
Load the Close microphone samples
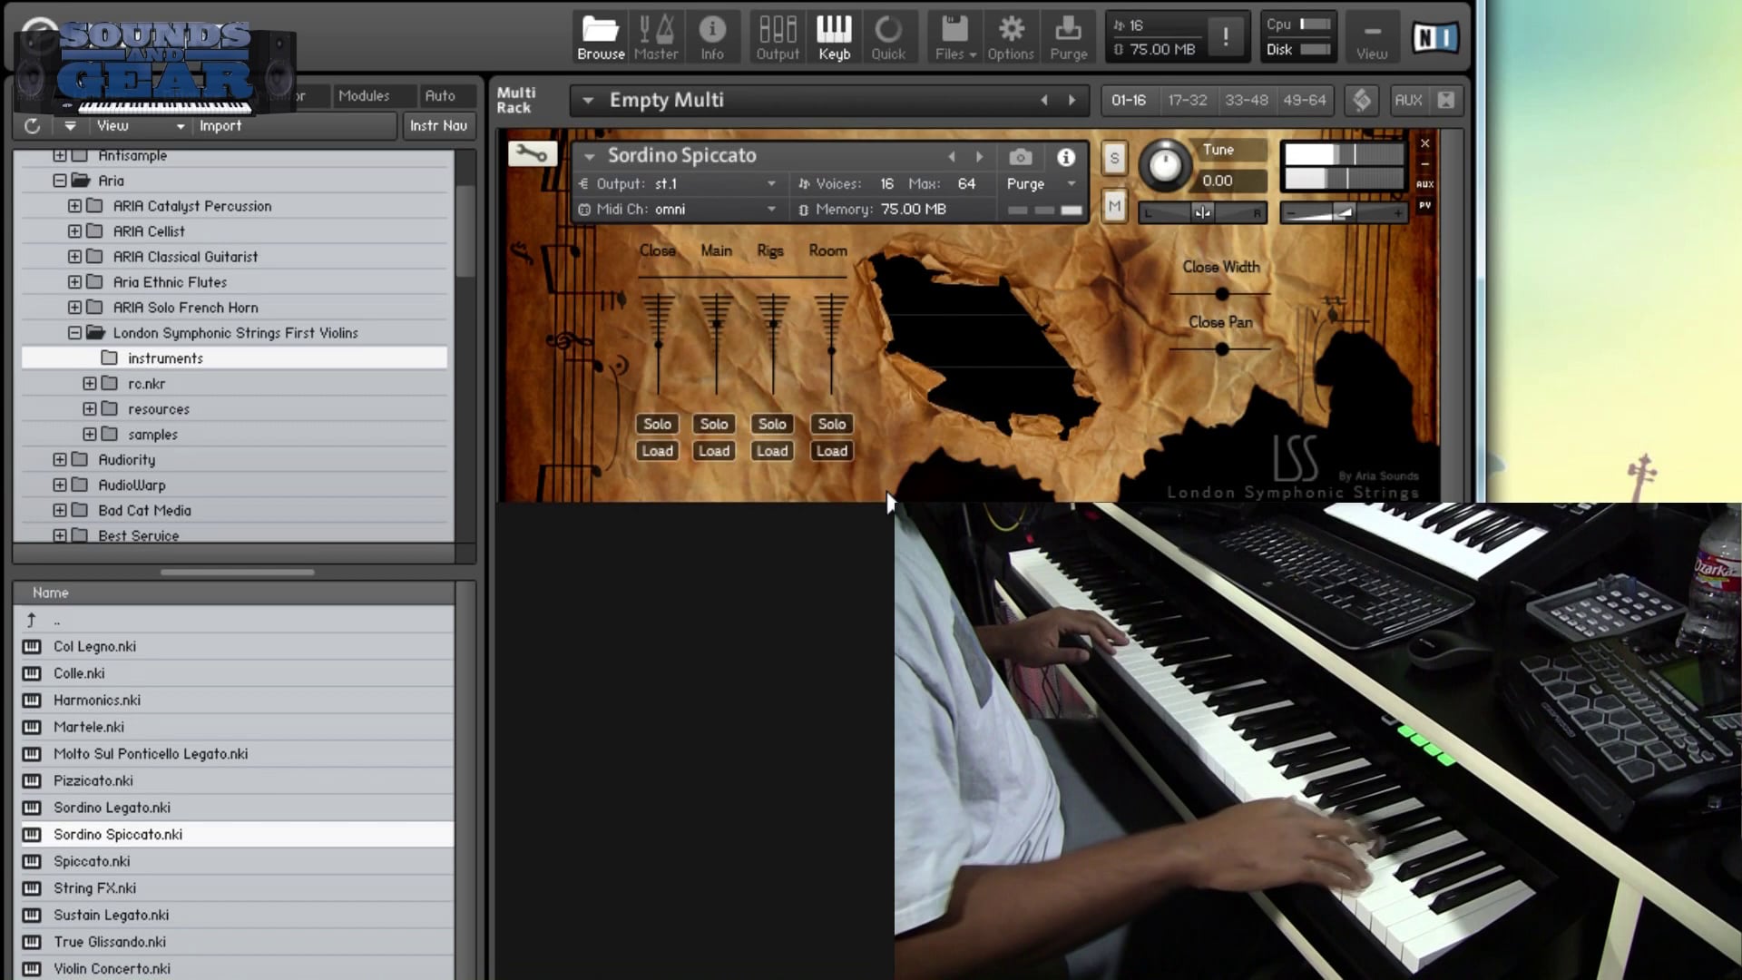[x=657, y=451]
